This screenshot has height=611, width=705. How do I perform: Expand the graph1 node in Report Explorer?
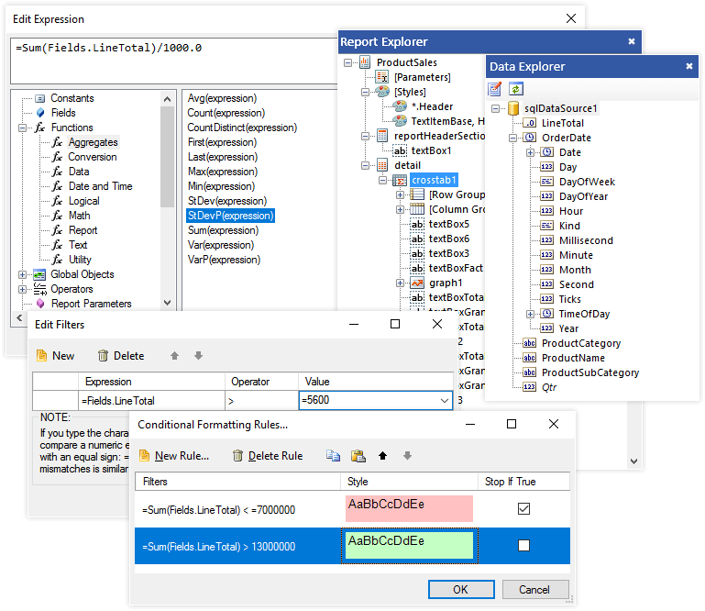tap(400, 283)
